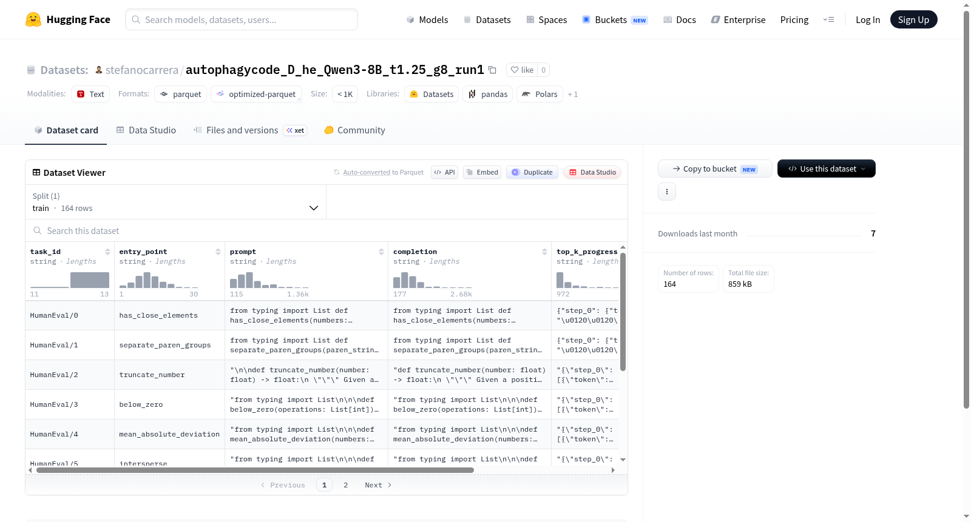Go to page 2 of the dataset
This screenshot has height=522, width=971.
(346, 485)
